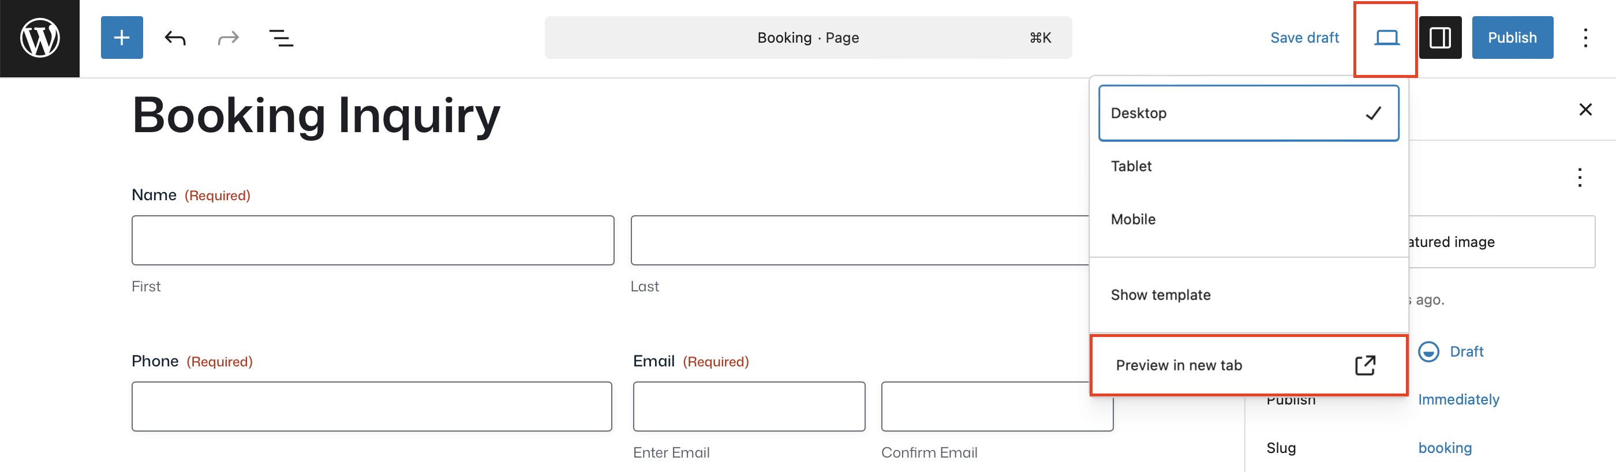Click Preview in new tab

1248,365
